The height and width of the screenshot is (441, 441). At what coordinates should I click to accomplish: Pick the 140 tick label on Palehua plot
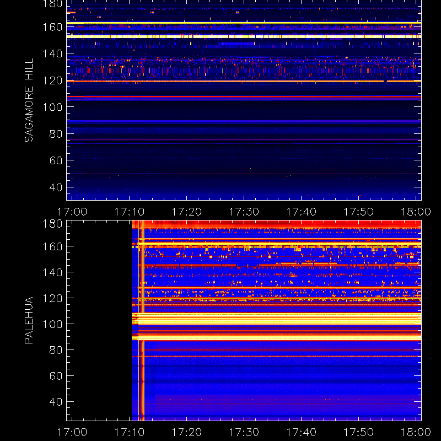(x=52, y=272)
